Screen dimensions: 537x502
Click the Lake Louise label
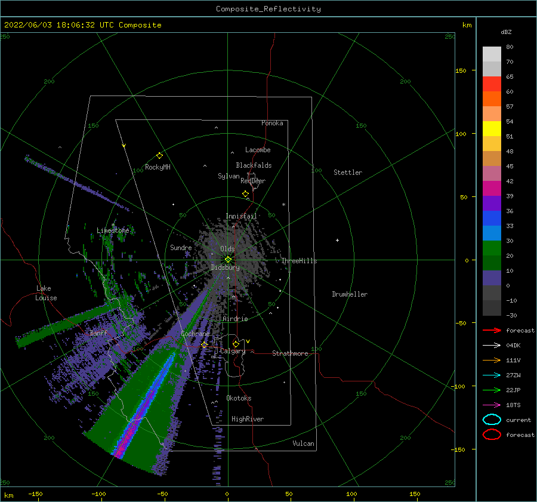(x=46, y=293)
